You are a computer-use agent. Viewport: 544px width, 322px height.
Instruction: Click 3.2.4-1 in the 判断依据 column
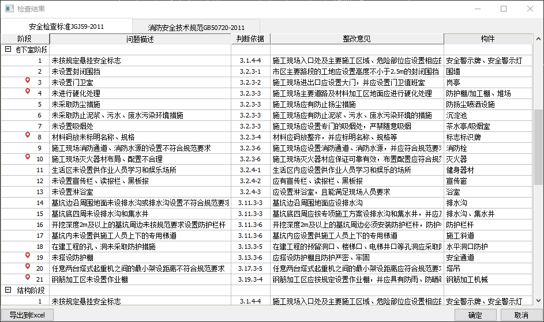(250, 170)
